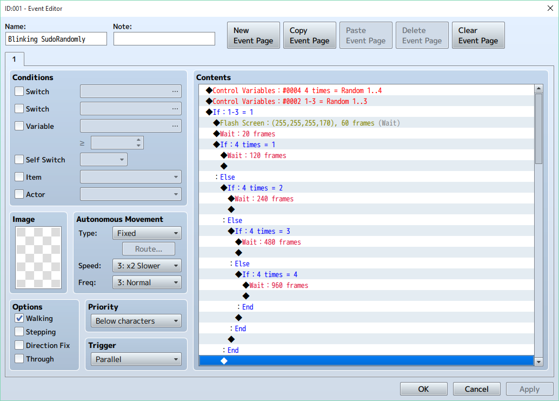
Task: Click the New Event Page button
Action: coord(254,35)
